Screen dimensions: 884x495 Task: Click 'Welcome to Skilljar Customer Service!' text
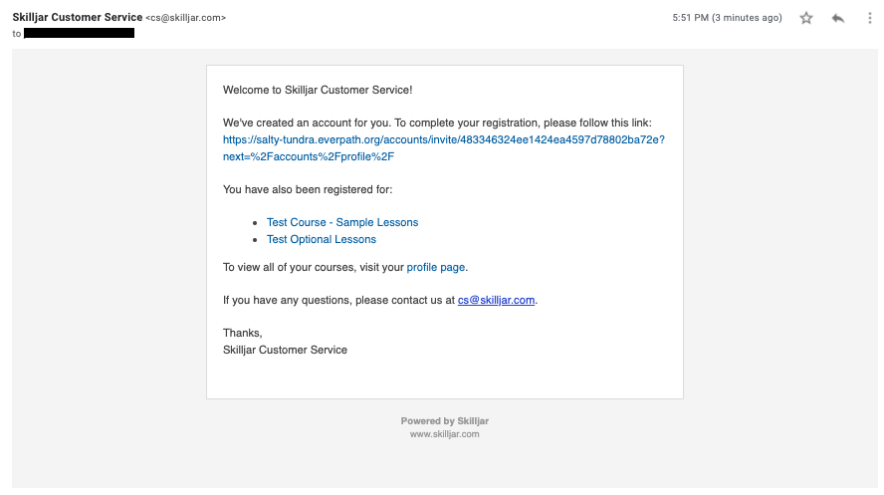318,91
